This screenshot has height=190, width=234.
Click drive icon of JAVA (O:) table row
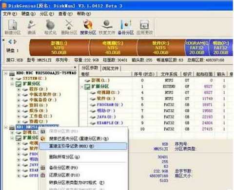point(93,117)
